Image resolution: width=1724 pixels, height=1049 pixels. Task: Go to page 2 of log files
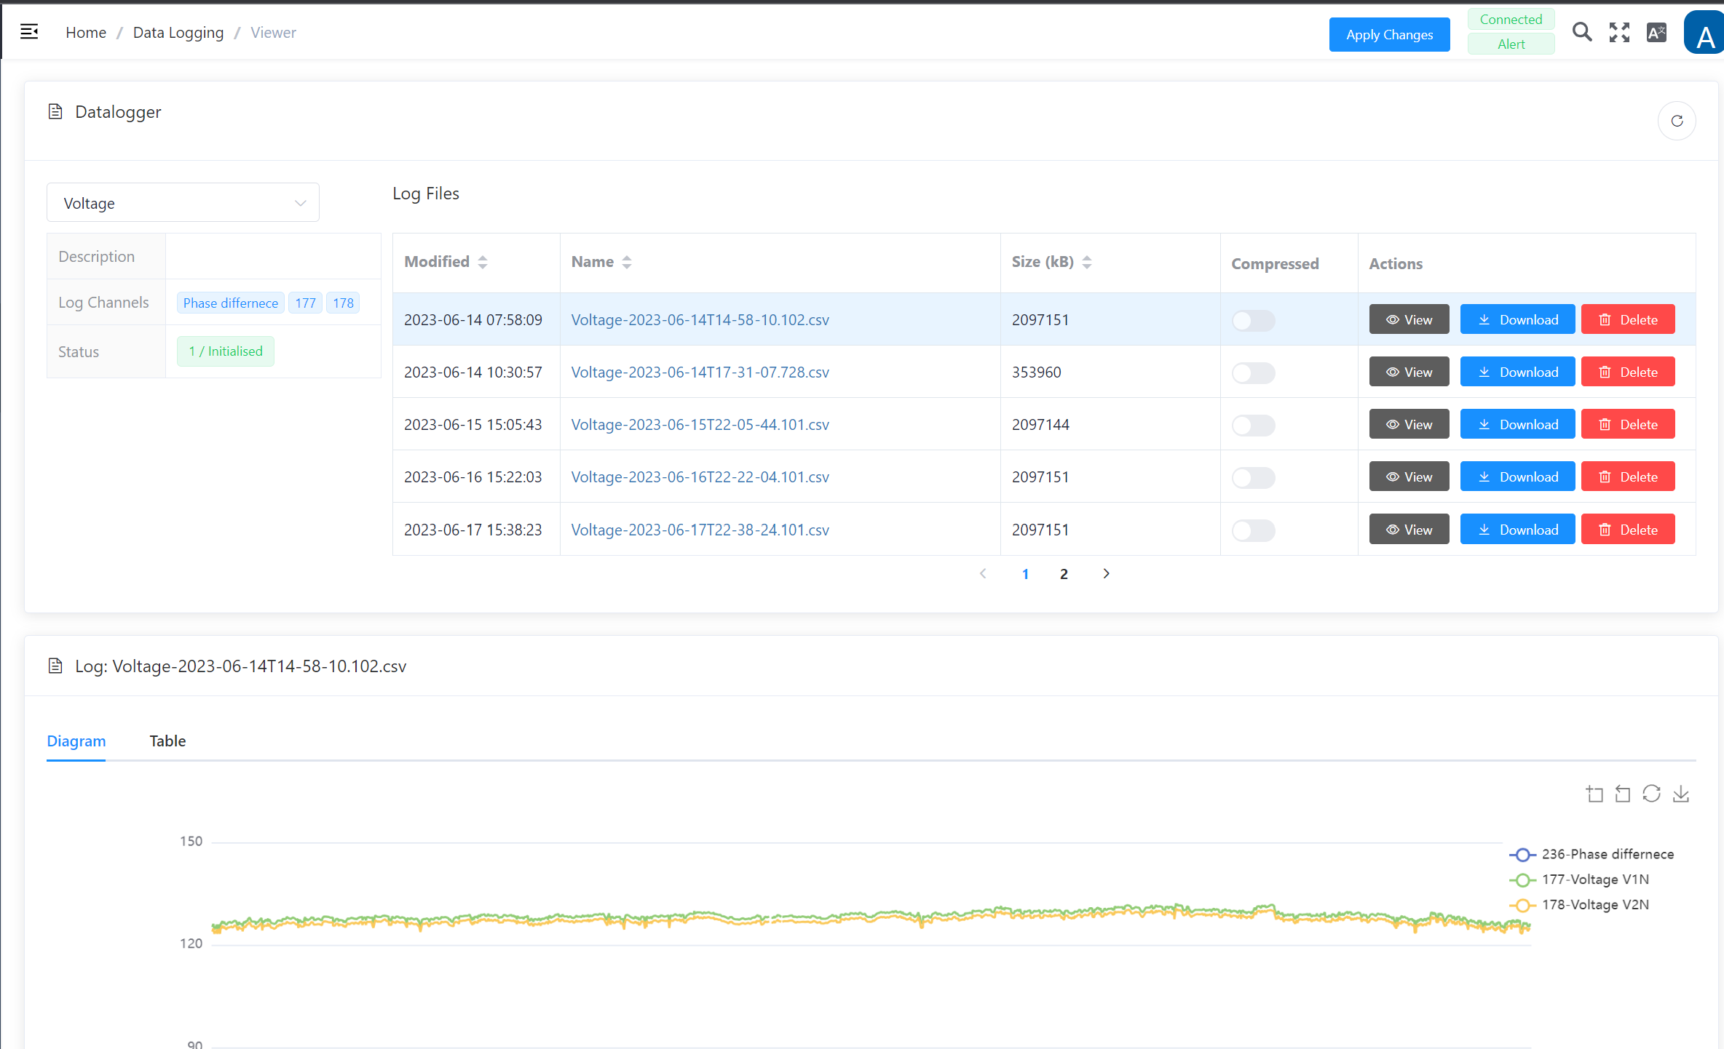pyautogui.click(x=1064, y=574)
